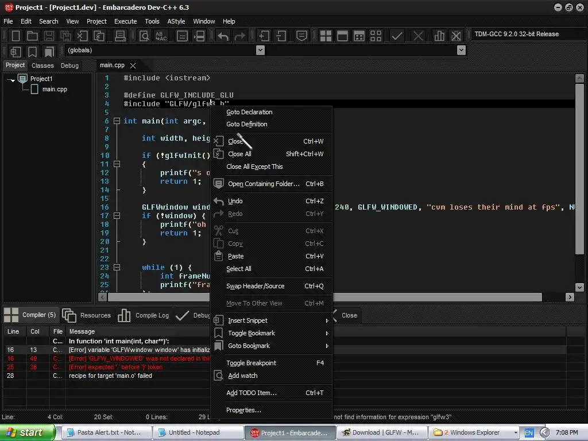Image resolution: width=588 pixels, height=441 pixels.
Task: Open the Compile Log bottom tab
Action: (x=143, y=315)
